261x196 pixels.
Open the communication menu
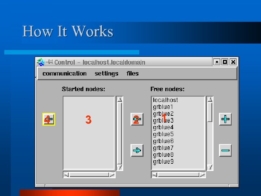pyautogui.click(x=65, y=73)
